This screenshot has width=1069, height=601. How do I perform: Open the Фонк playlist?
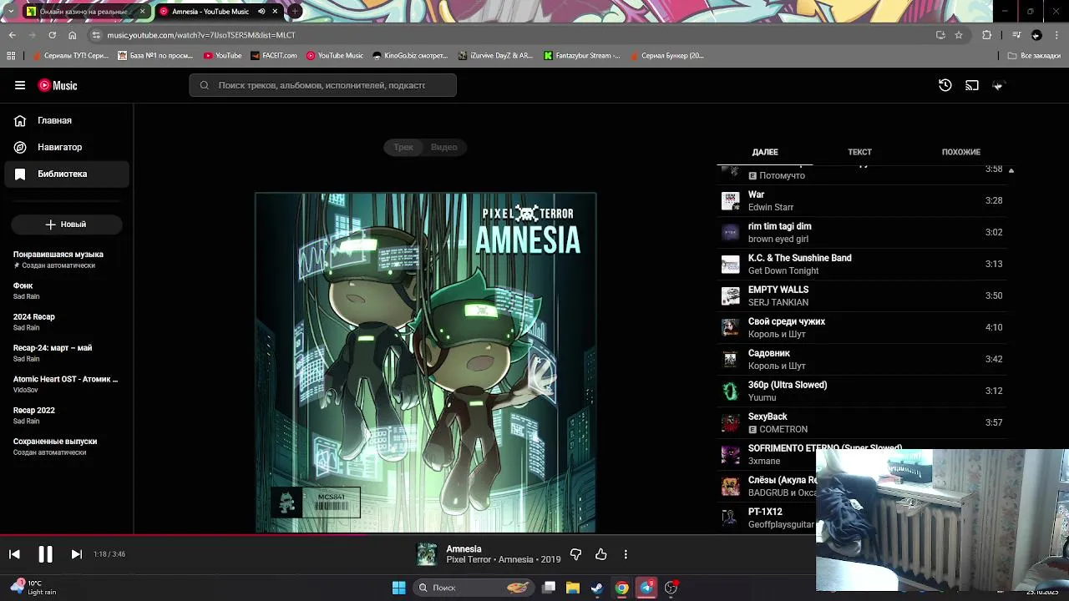point(67,290)
